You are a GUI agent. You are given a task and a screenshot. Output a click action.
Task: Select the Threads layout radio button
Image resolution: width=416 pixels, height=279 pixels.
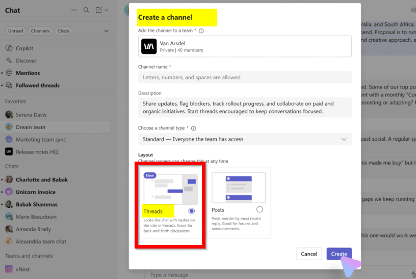coord(191,211)
